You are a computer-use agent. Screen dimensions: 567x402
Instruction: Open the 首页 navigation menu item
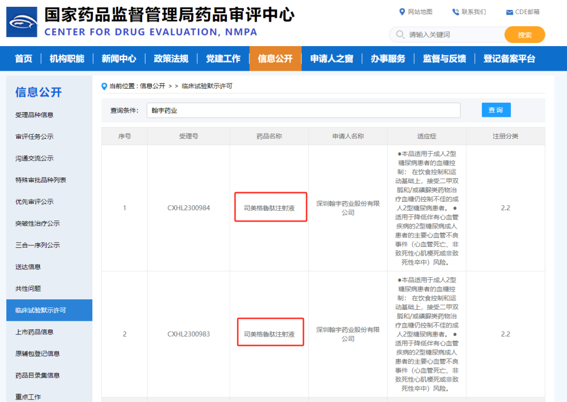tap(24, 59)
